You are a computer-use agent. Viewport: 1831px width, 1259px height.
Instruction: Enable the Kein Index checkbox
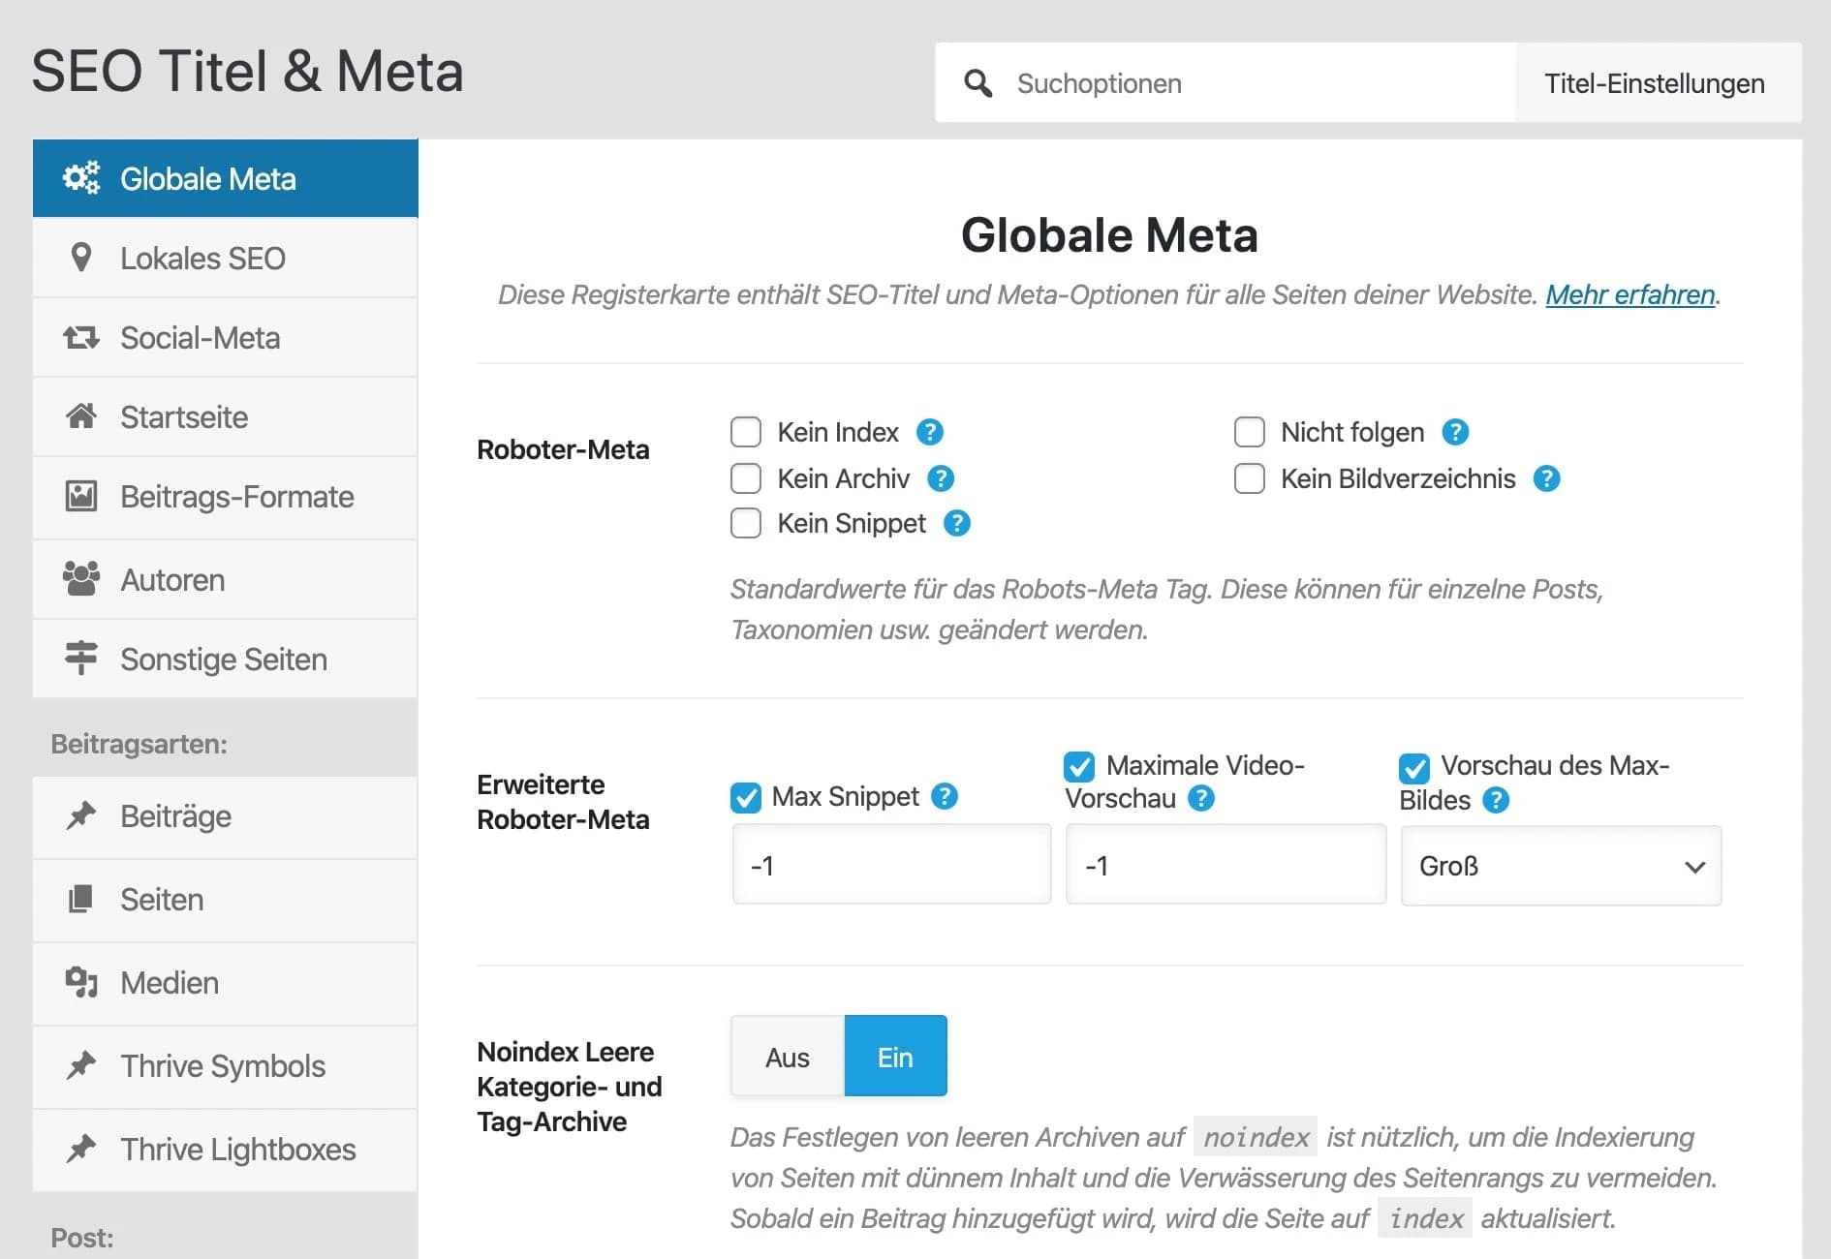[x=746, y=432]
